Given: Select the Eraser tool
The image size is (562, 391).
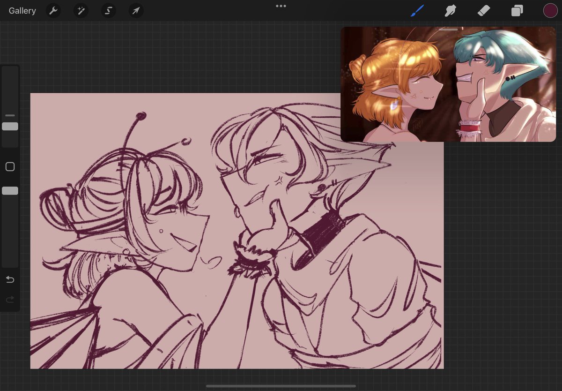Looking at the screenshot, I should tap(484, 10).
